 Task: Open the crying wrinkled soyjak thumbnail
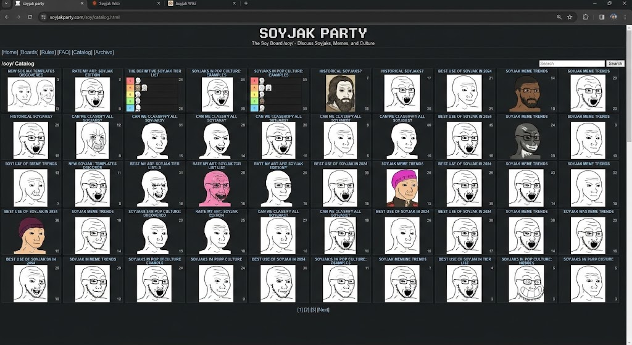click(93, 140)
